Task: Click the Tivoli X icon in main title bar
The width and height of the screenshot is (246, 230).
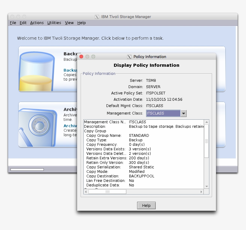Action: point(97,17)
